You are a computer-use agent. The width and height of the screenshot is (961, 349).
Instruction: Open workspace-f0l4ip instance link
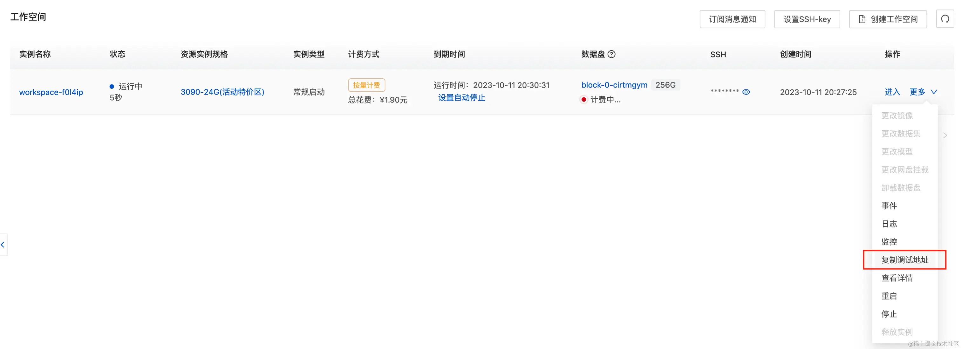coord(51,92)
